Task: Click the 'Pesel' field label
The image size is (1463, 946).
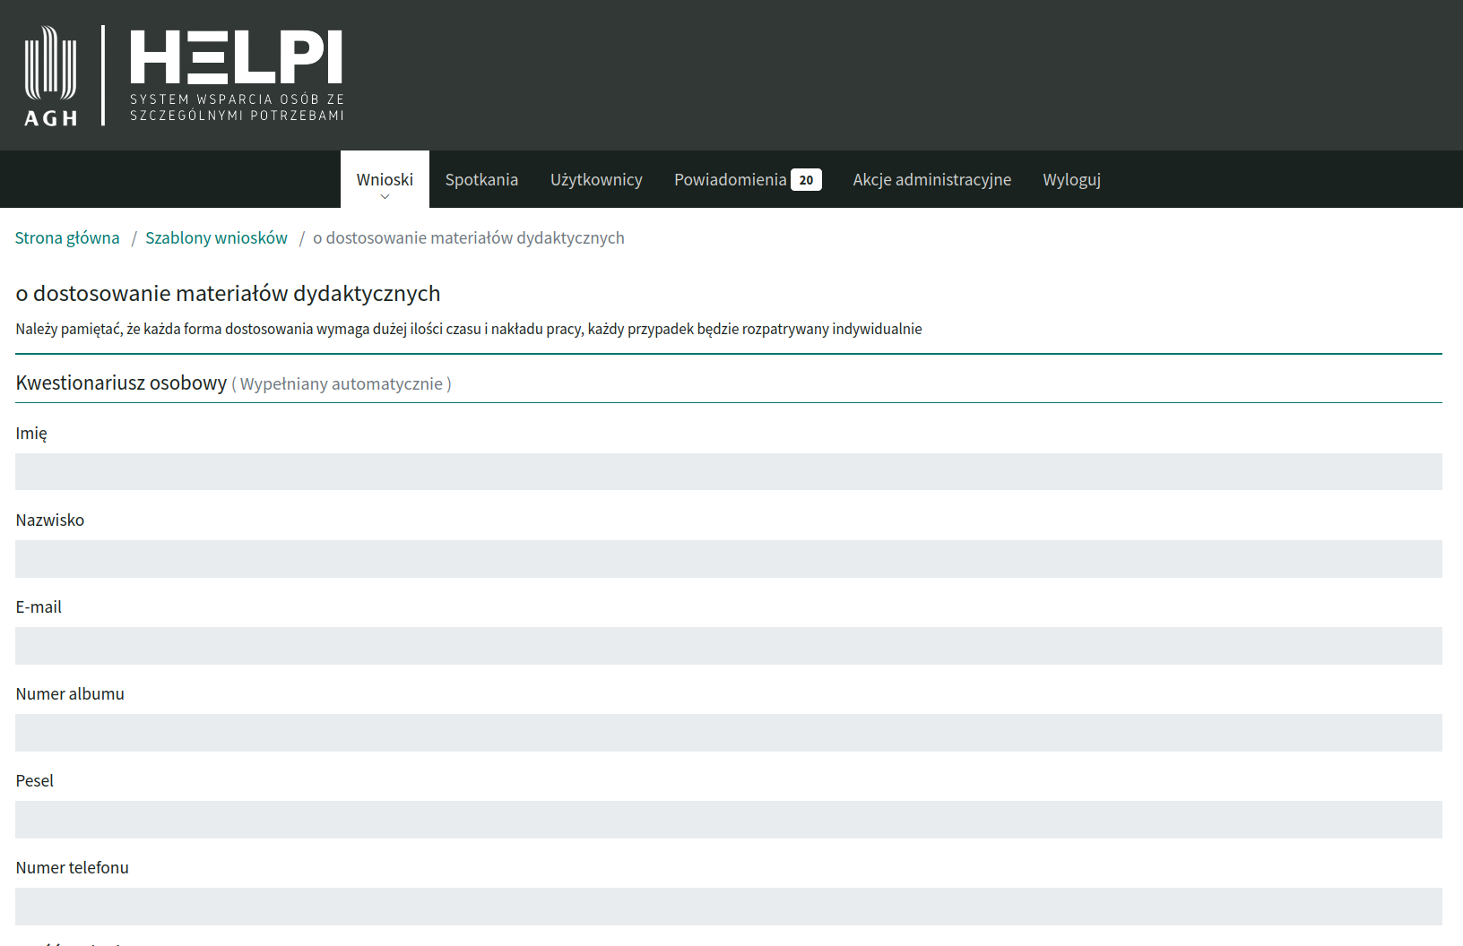Action: 35,780
